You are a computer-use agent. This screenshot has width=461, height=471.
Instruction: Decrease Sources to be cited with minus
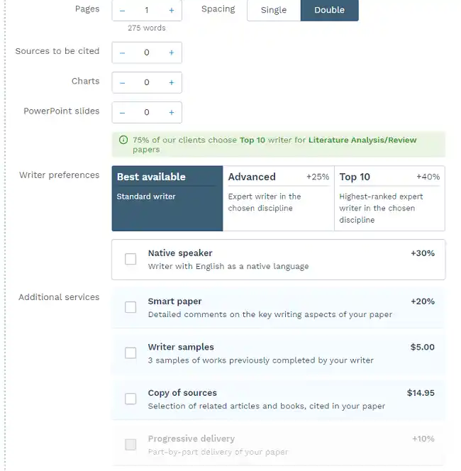coord(122,53)
